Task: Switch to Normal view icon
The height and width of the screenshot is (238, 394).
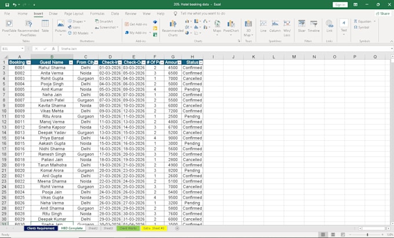Action: tap(323, 234)
